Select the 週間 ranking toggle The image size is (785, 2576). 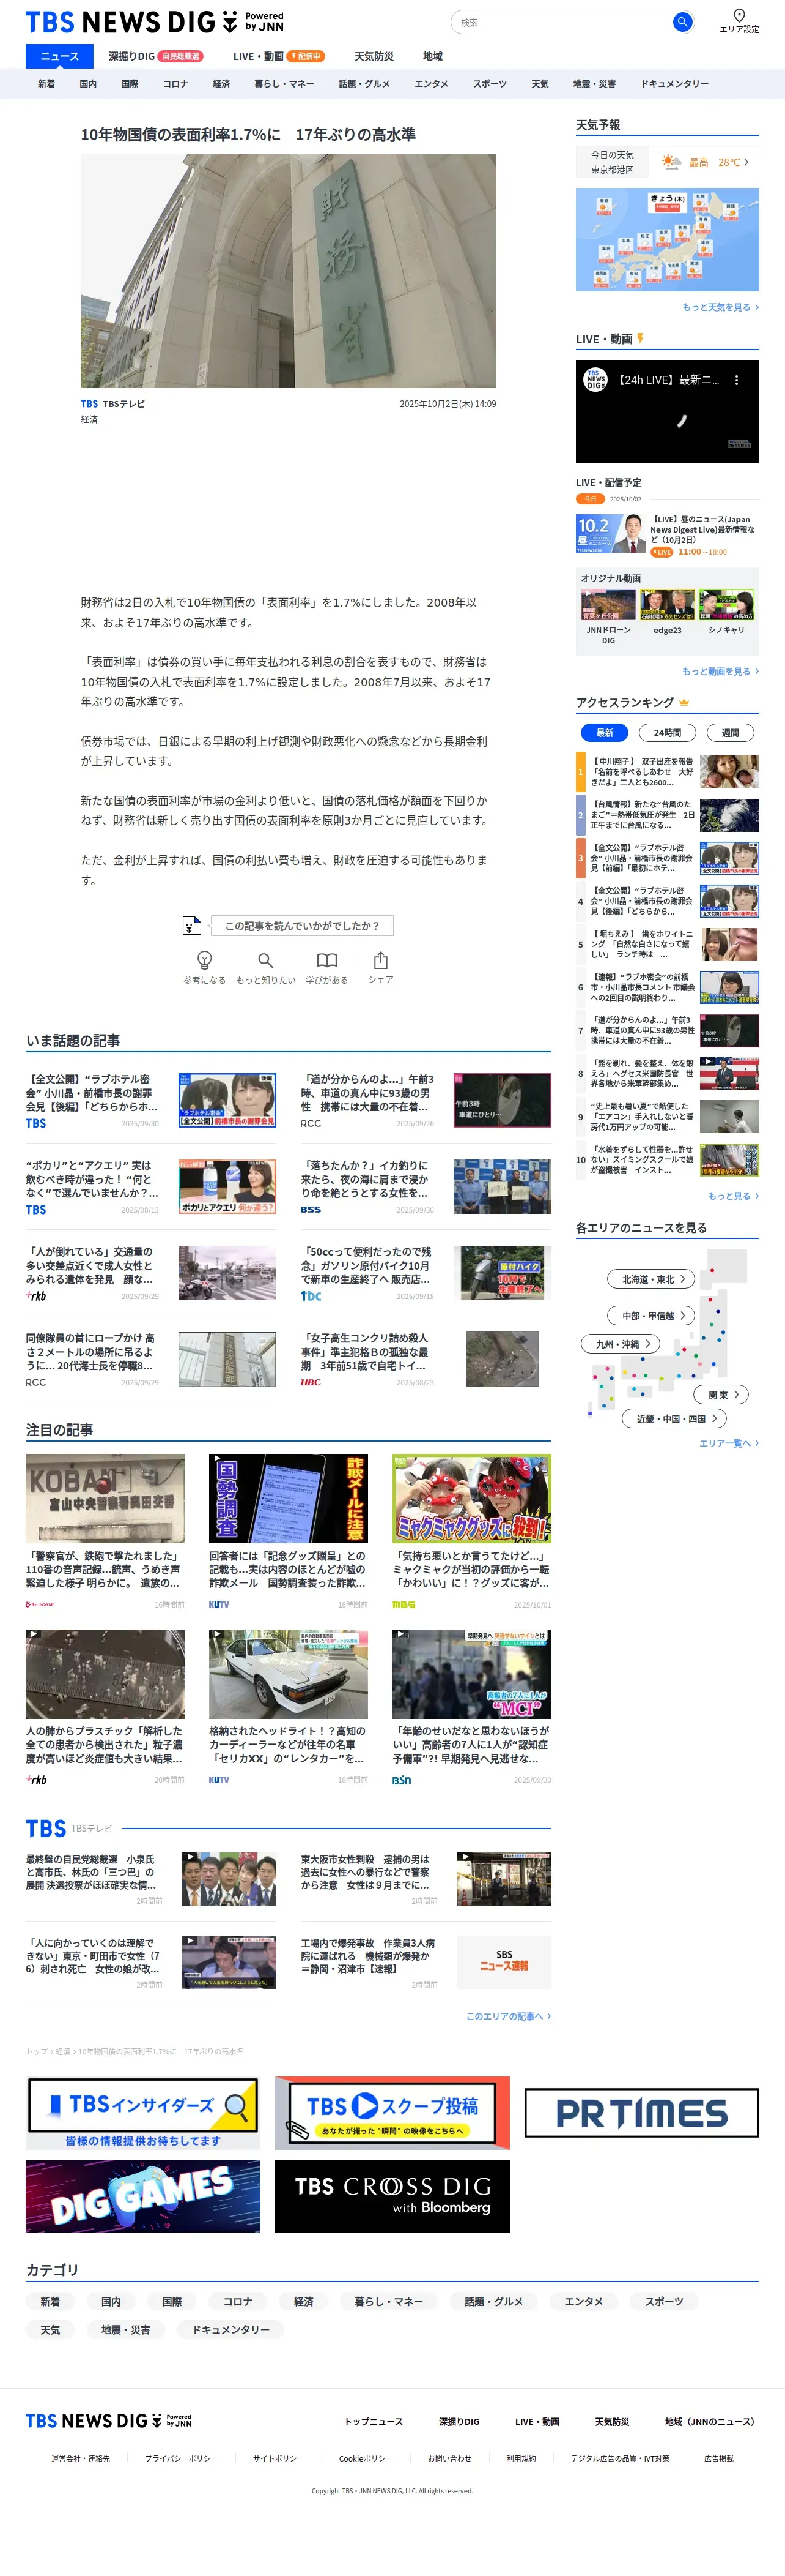click(x=730, y=733)
